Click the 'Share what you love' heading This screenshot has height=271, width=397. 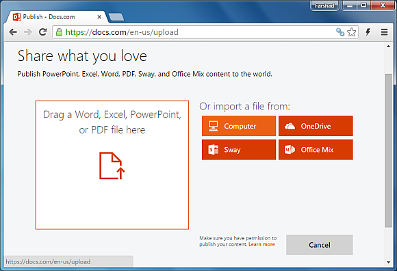coord(82,56)
